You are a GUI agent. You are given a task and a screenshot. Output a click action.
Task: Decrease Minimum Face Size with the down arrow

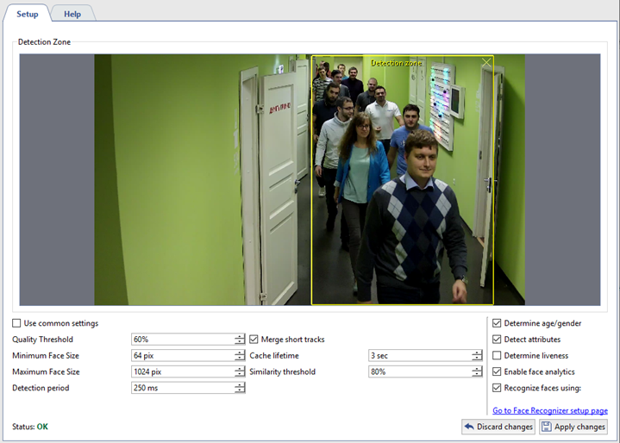click(240, 359)
